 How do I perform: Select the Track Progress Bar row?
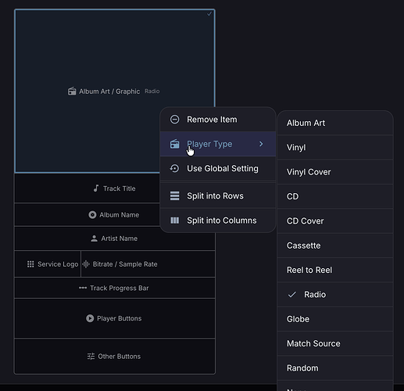click(x=115, y=288)
